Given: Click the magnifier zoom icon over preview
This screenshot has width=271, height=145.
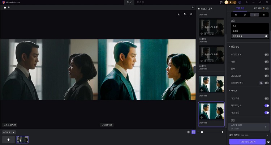Looking at the screenshot, I should pos(191,14).
